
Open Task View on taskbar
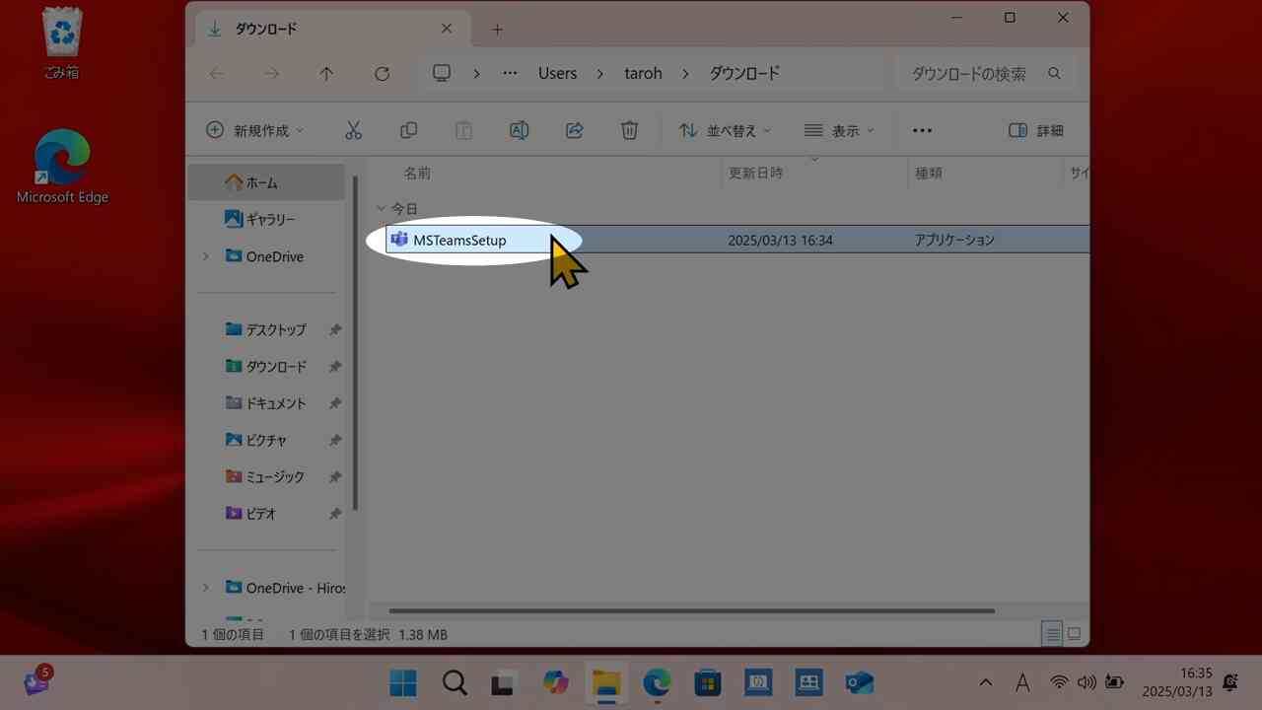tap(505, 682)
